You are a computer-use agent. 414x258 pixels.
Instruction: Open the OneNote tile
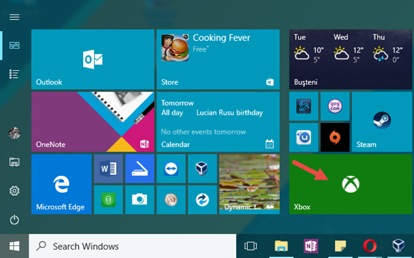93,122
